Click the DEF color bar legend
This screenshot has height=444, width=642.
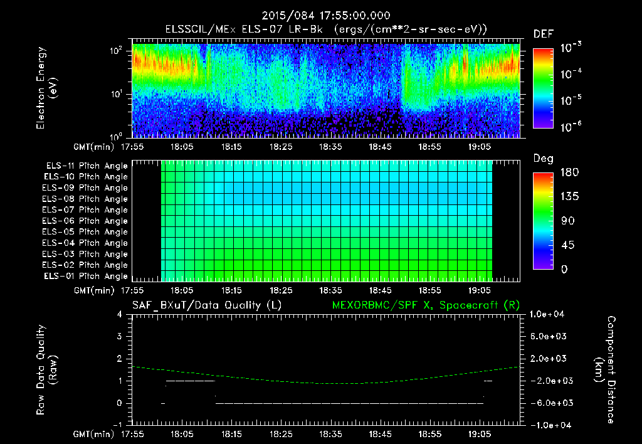[543, 88]
